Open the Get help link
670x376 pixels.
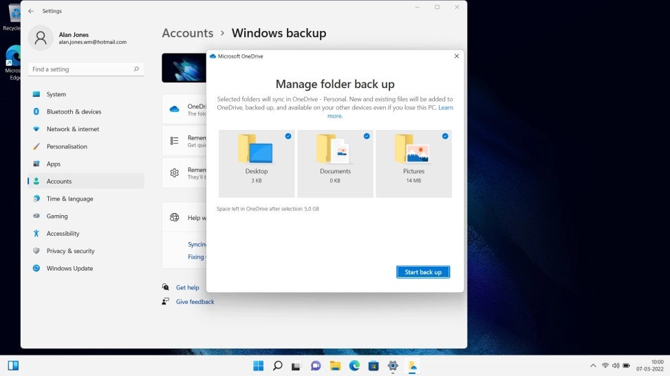click(x=188, y=287)
